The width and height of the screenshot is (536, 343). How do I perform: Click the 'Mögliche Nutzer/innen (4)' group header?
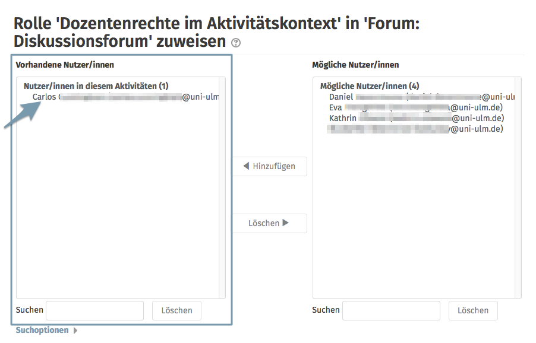click(370, 86)
